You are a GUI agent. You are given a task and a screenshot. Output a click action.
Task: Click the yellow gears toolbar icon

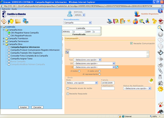click(x=154, y=21)
